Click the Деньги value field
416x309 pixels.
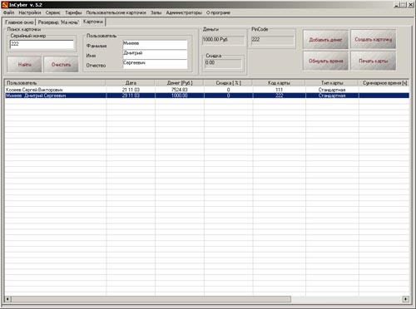pos(224,40)
